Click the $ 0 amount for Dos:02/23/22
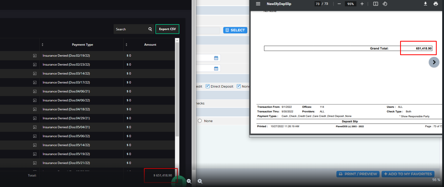Image resolution: width=444 pixels, height=187 pixels. (x=129, y=65)
